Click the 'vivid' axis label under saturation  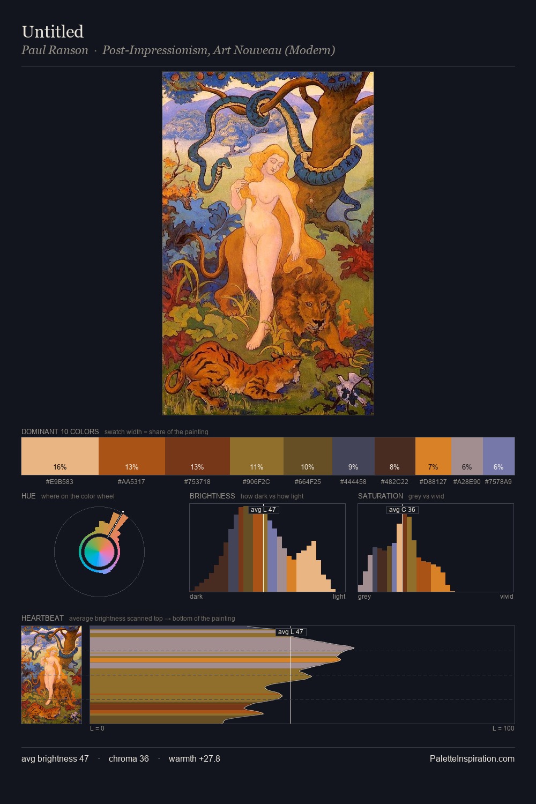(x=507, y=597)
